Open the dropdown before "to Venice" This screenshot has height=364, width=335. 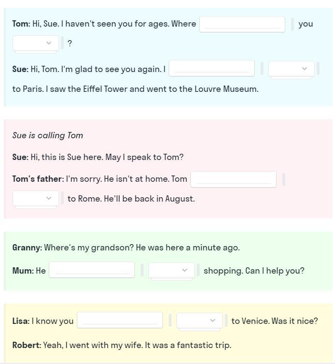200,321
